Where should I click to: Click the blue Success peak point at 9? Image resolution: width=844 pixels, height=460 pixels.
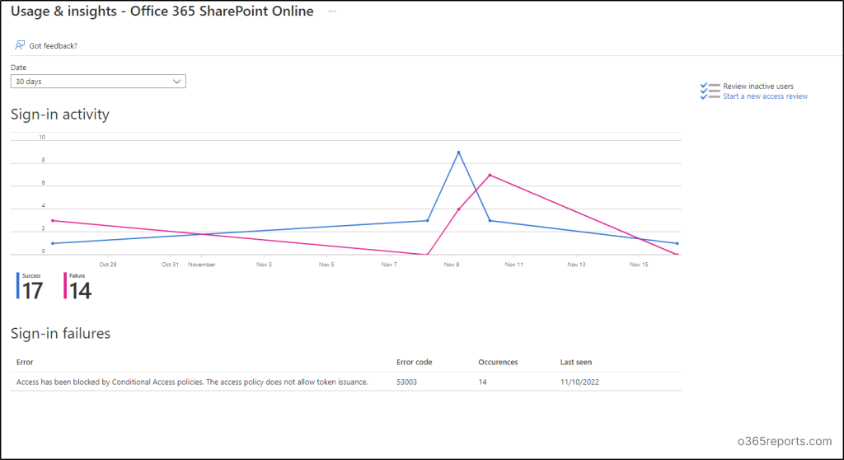pyautogui.click(x=458, y=153)
